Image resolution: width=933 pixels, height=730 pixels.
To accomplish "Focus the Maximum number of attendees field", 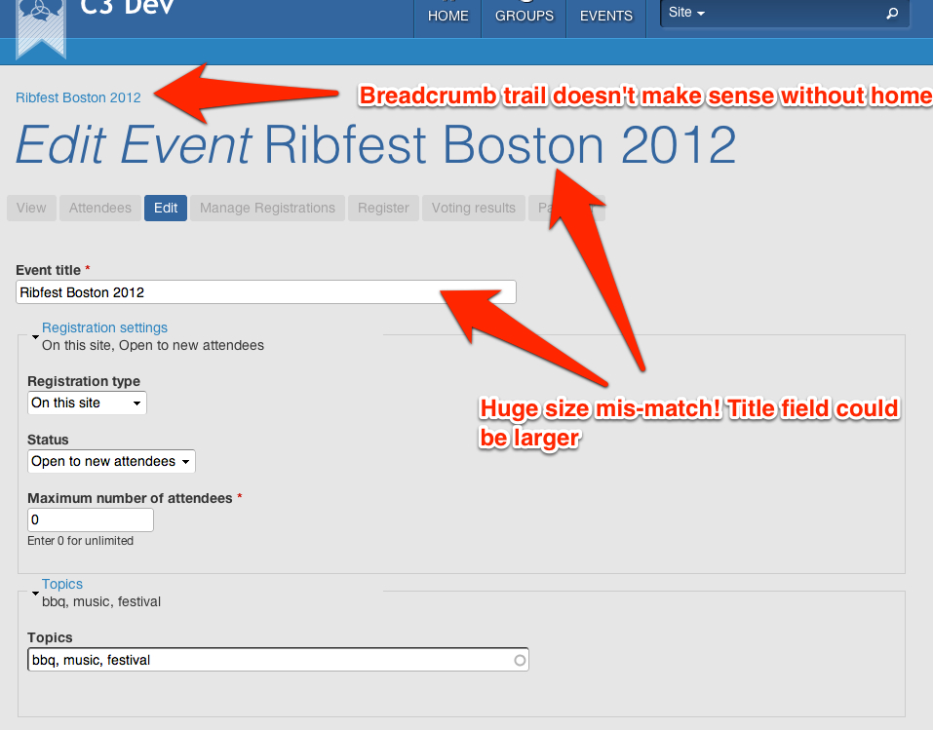I will point(91,520).
